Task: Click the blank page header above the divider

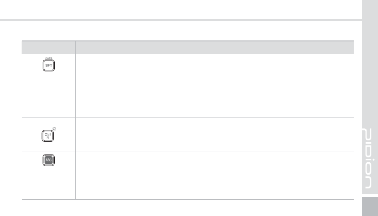Action: 181,10
